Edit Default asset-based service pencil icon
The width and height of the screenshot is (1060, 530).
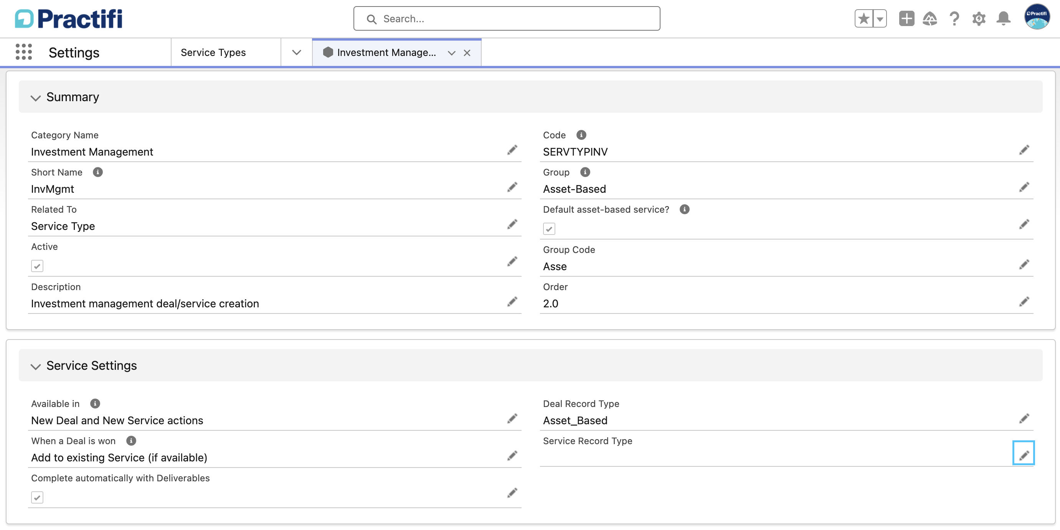[x=1024, y=224]
